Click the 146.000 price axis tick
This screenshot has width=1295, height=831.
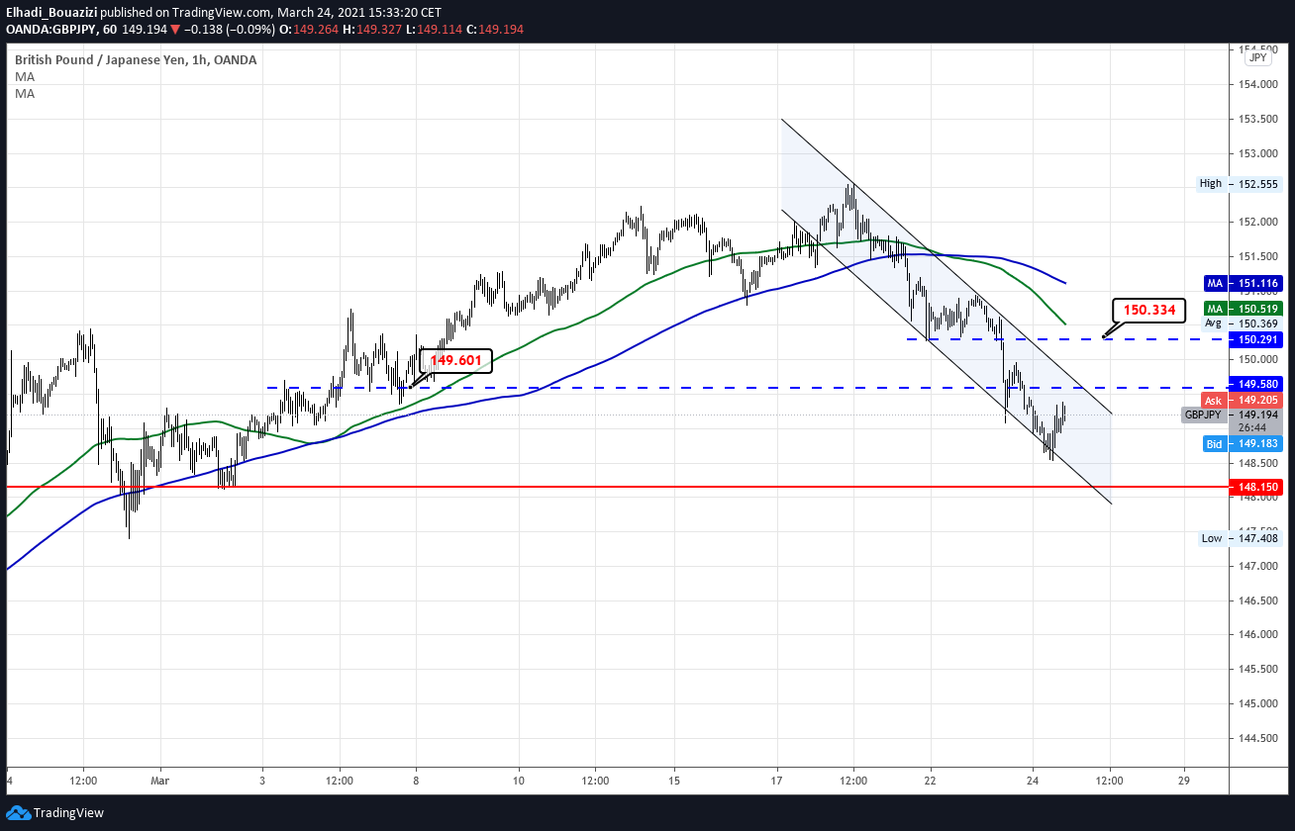click(1259, 635)
